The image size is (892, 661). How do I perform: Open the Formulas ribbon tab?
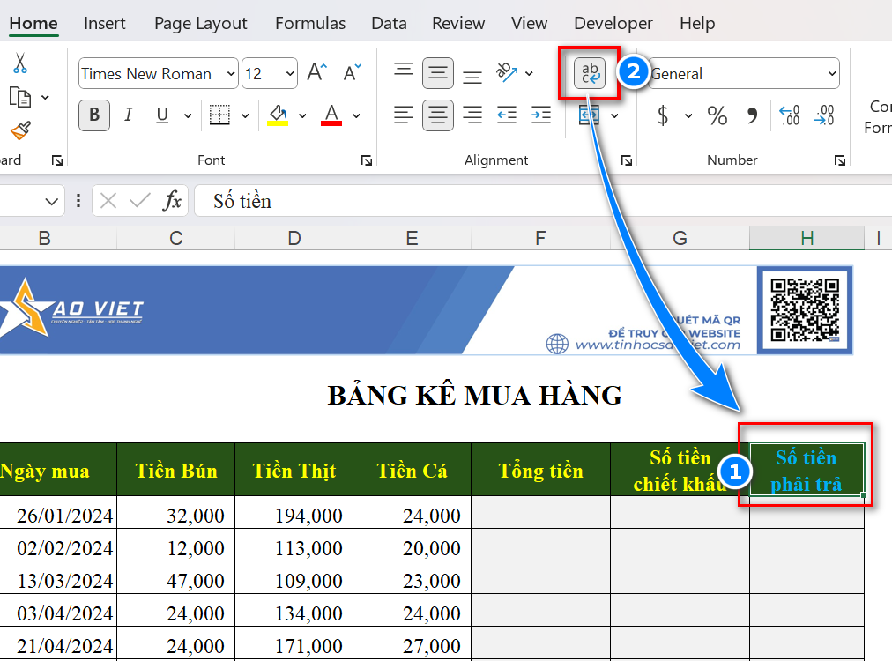tap(310, 23)
